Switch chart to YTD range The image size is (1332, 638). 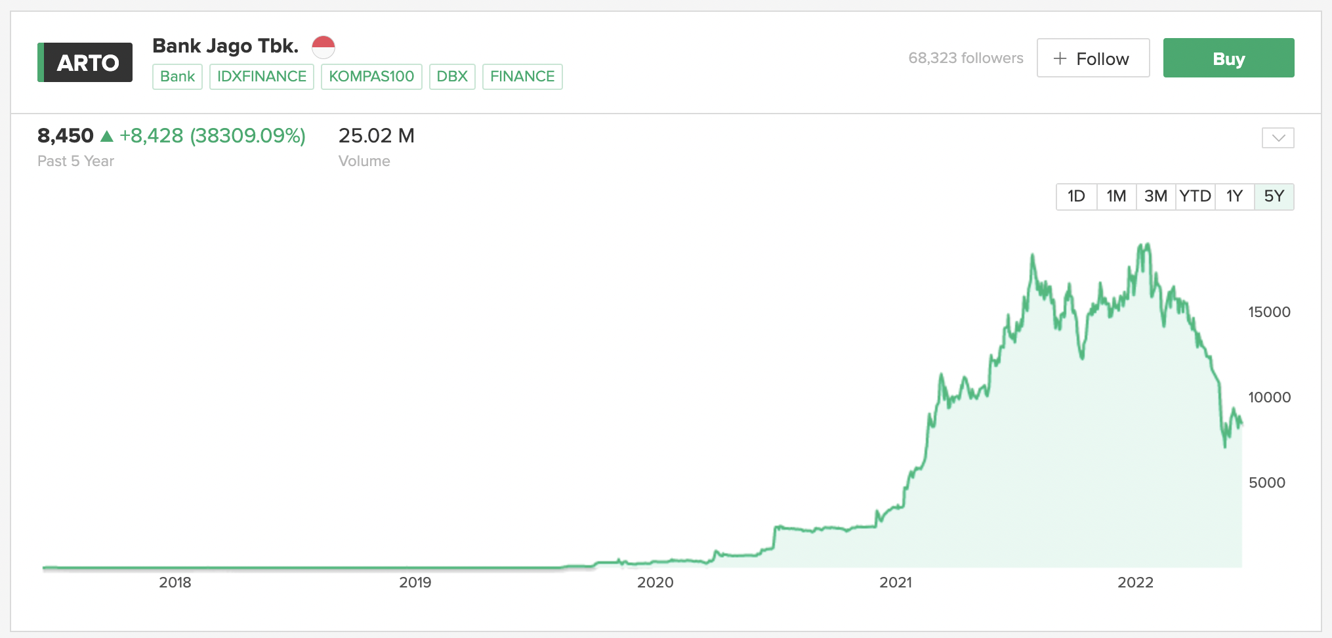(x=1195, y=196)
